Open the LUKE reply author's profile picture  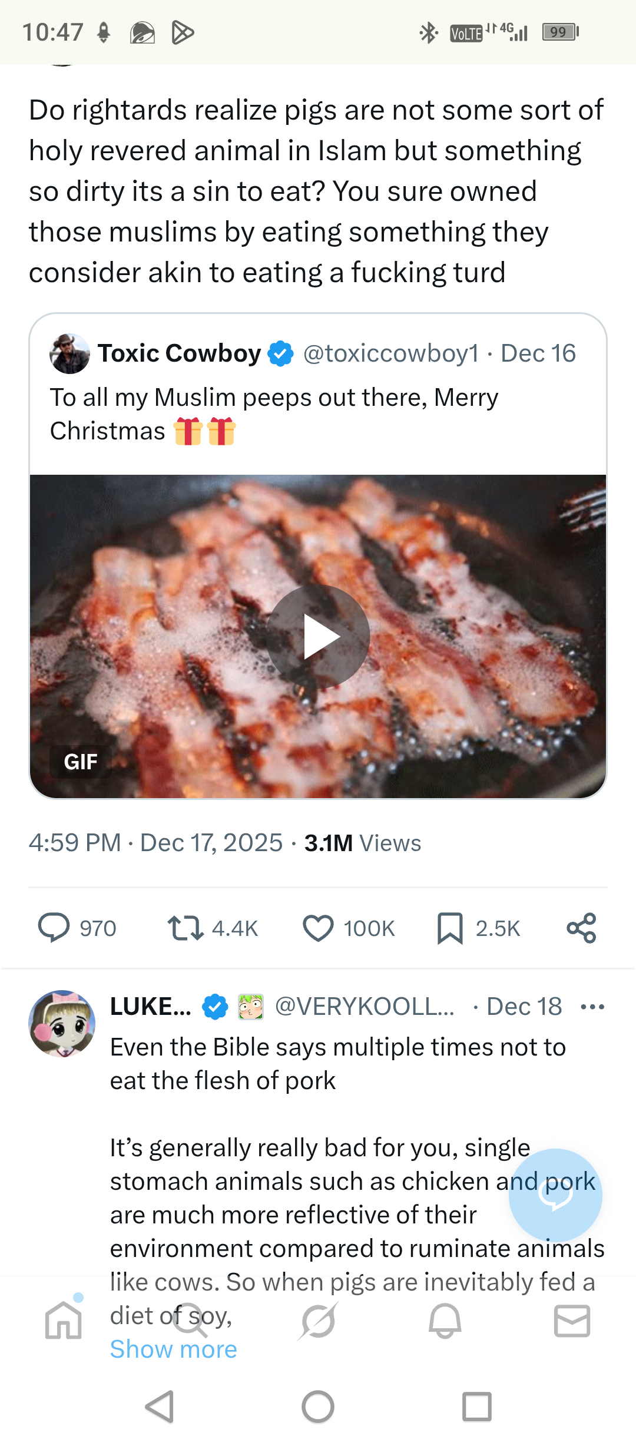62,1023
